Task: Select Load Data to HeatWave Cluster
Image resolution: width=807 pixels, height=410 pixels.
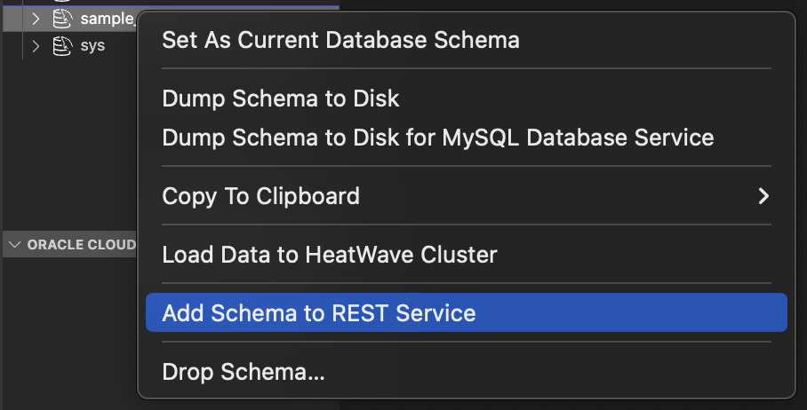Action: (329, 255)
